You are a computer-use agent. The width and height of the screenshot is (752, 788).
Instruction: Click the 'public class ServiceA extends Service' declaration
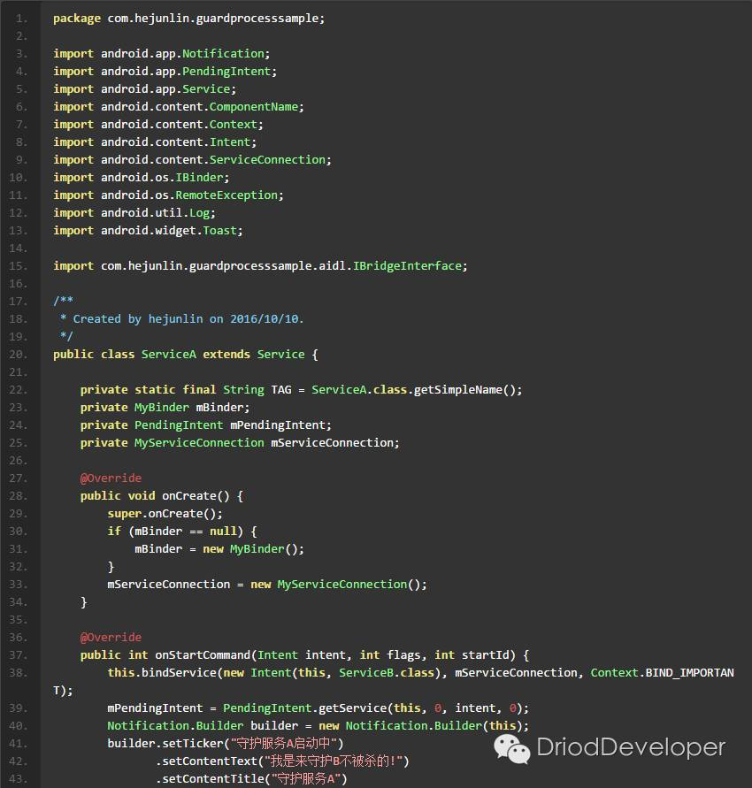pyautogui.click(x=186, y=355)
